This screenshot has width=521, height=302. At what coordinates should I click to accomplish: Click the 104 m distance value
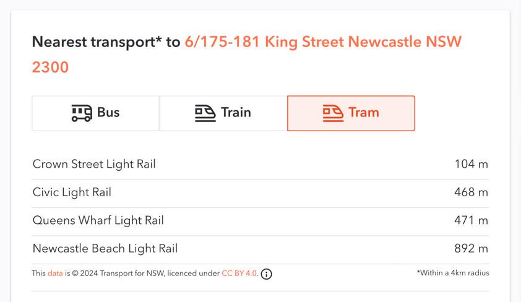coord(471,164)
